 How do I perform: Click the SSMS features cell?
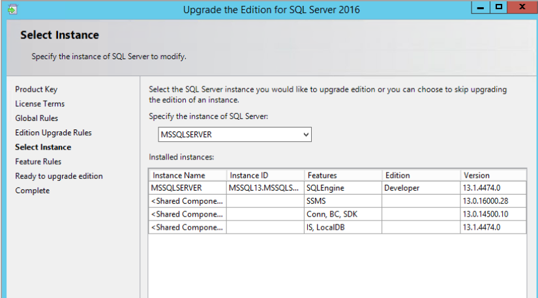(343, 201)
